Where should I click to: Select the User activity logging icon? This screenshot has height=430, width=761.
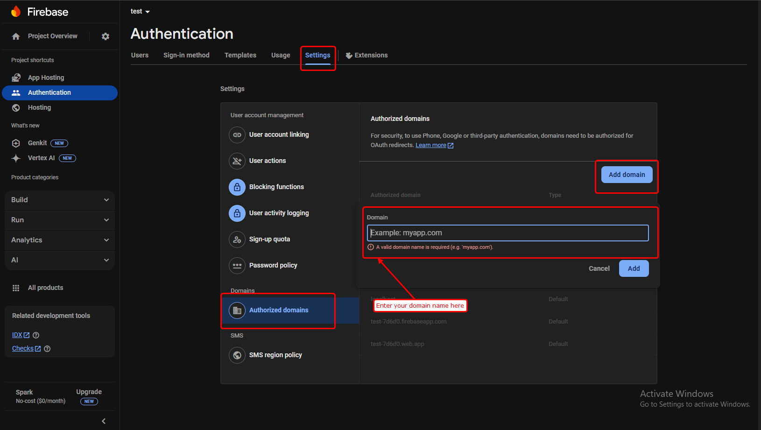click(237, 213)
